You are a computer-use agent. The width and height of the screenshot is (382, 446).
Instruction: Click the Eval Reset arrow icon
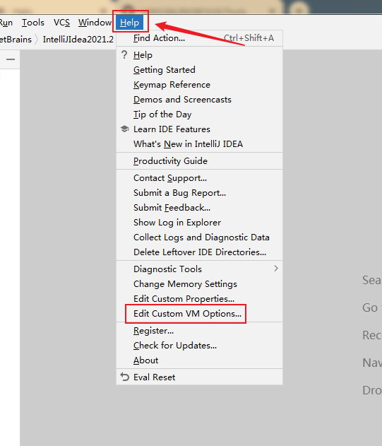[124, 377]
